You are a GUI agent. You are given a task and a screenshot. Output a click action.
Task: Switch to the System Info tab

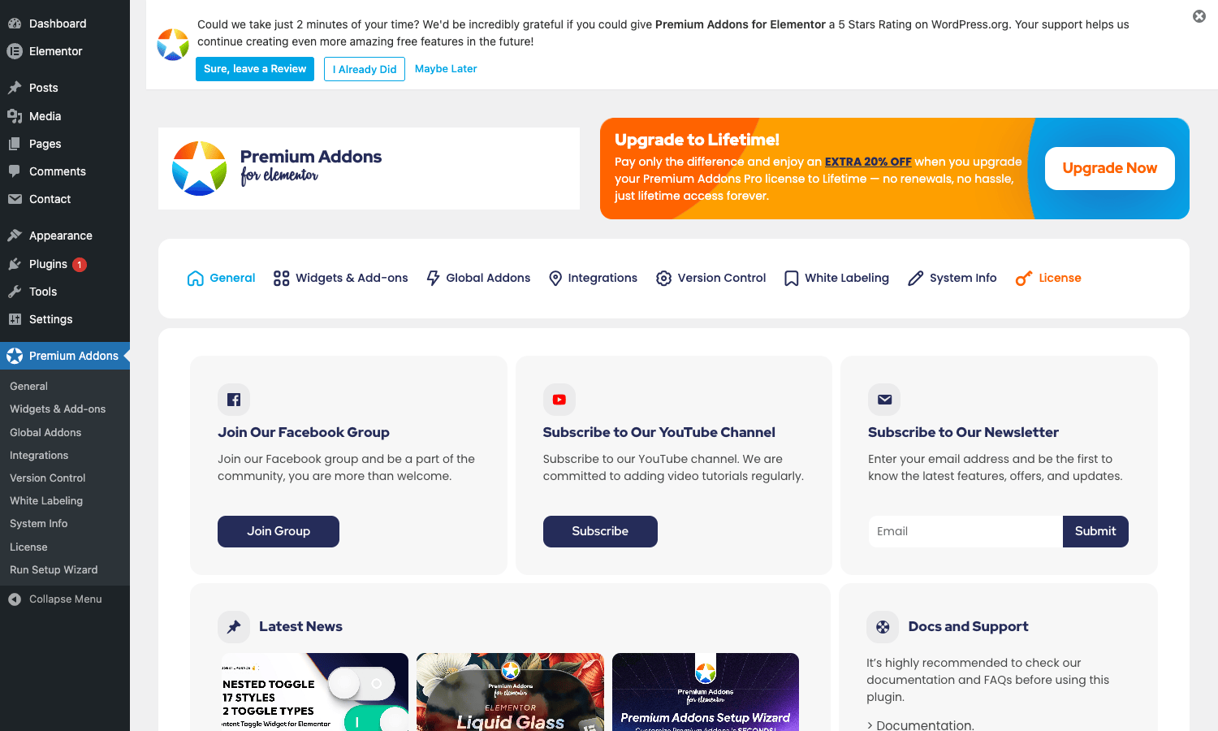tap(952, 278)
